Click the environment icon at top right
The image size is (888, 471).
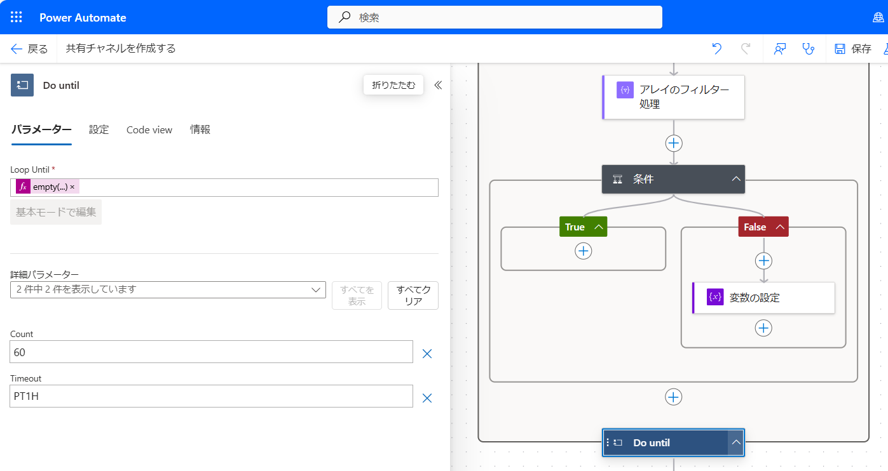tap(879, 18)
